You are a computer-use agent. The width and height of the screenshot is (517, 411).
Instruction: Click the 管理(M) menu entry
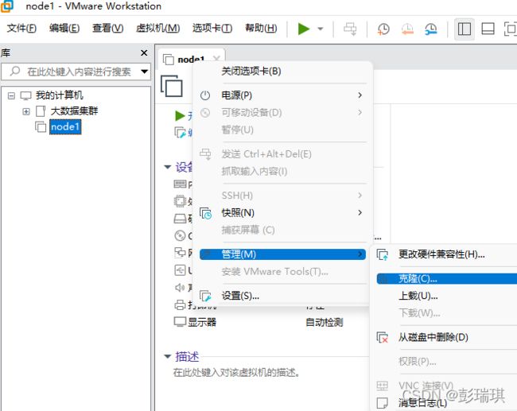pos(282,254)
